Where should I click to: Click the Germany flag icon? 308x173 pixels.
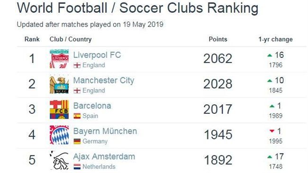(x=77, y=141)
